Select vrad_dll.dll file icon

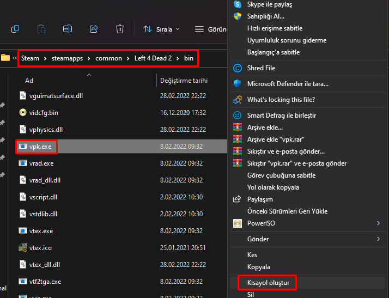(23, 180)
